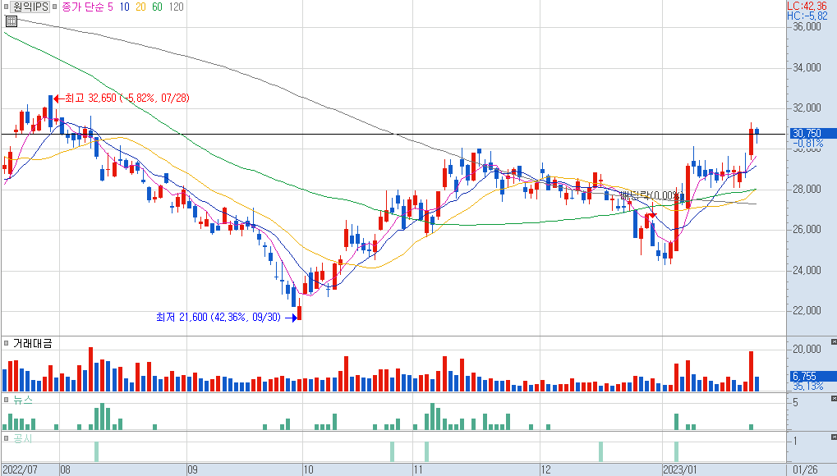
Task: Click the 거래대금 panel title
Action: click(x=33, y=343)
